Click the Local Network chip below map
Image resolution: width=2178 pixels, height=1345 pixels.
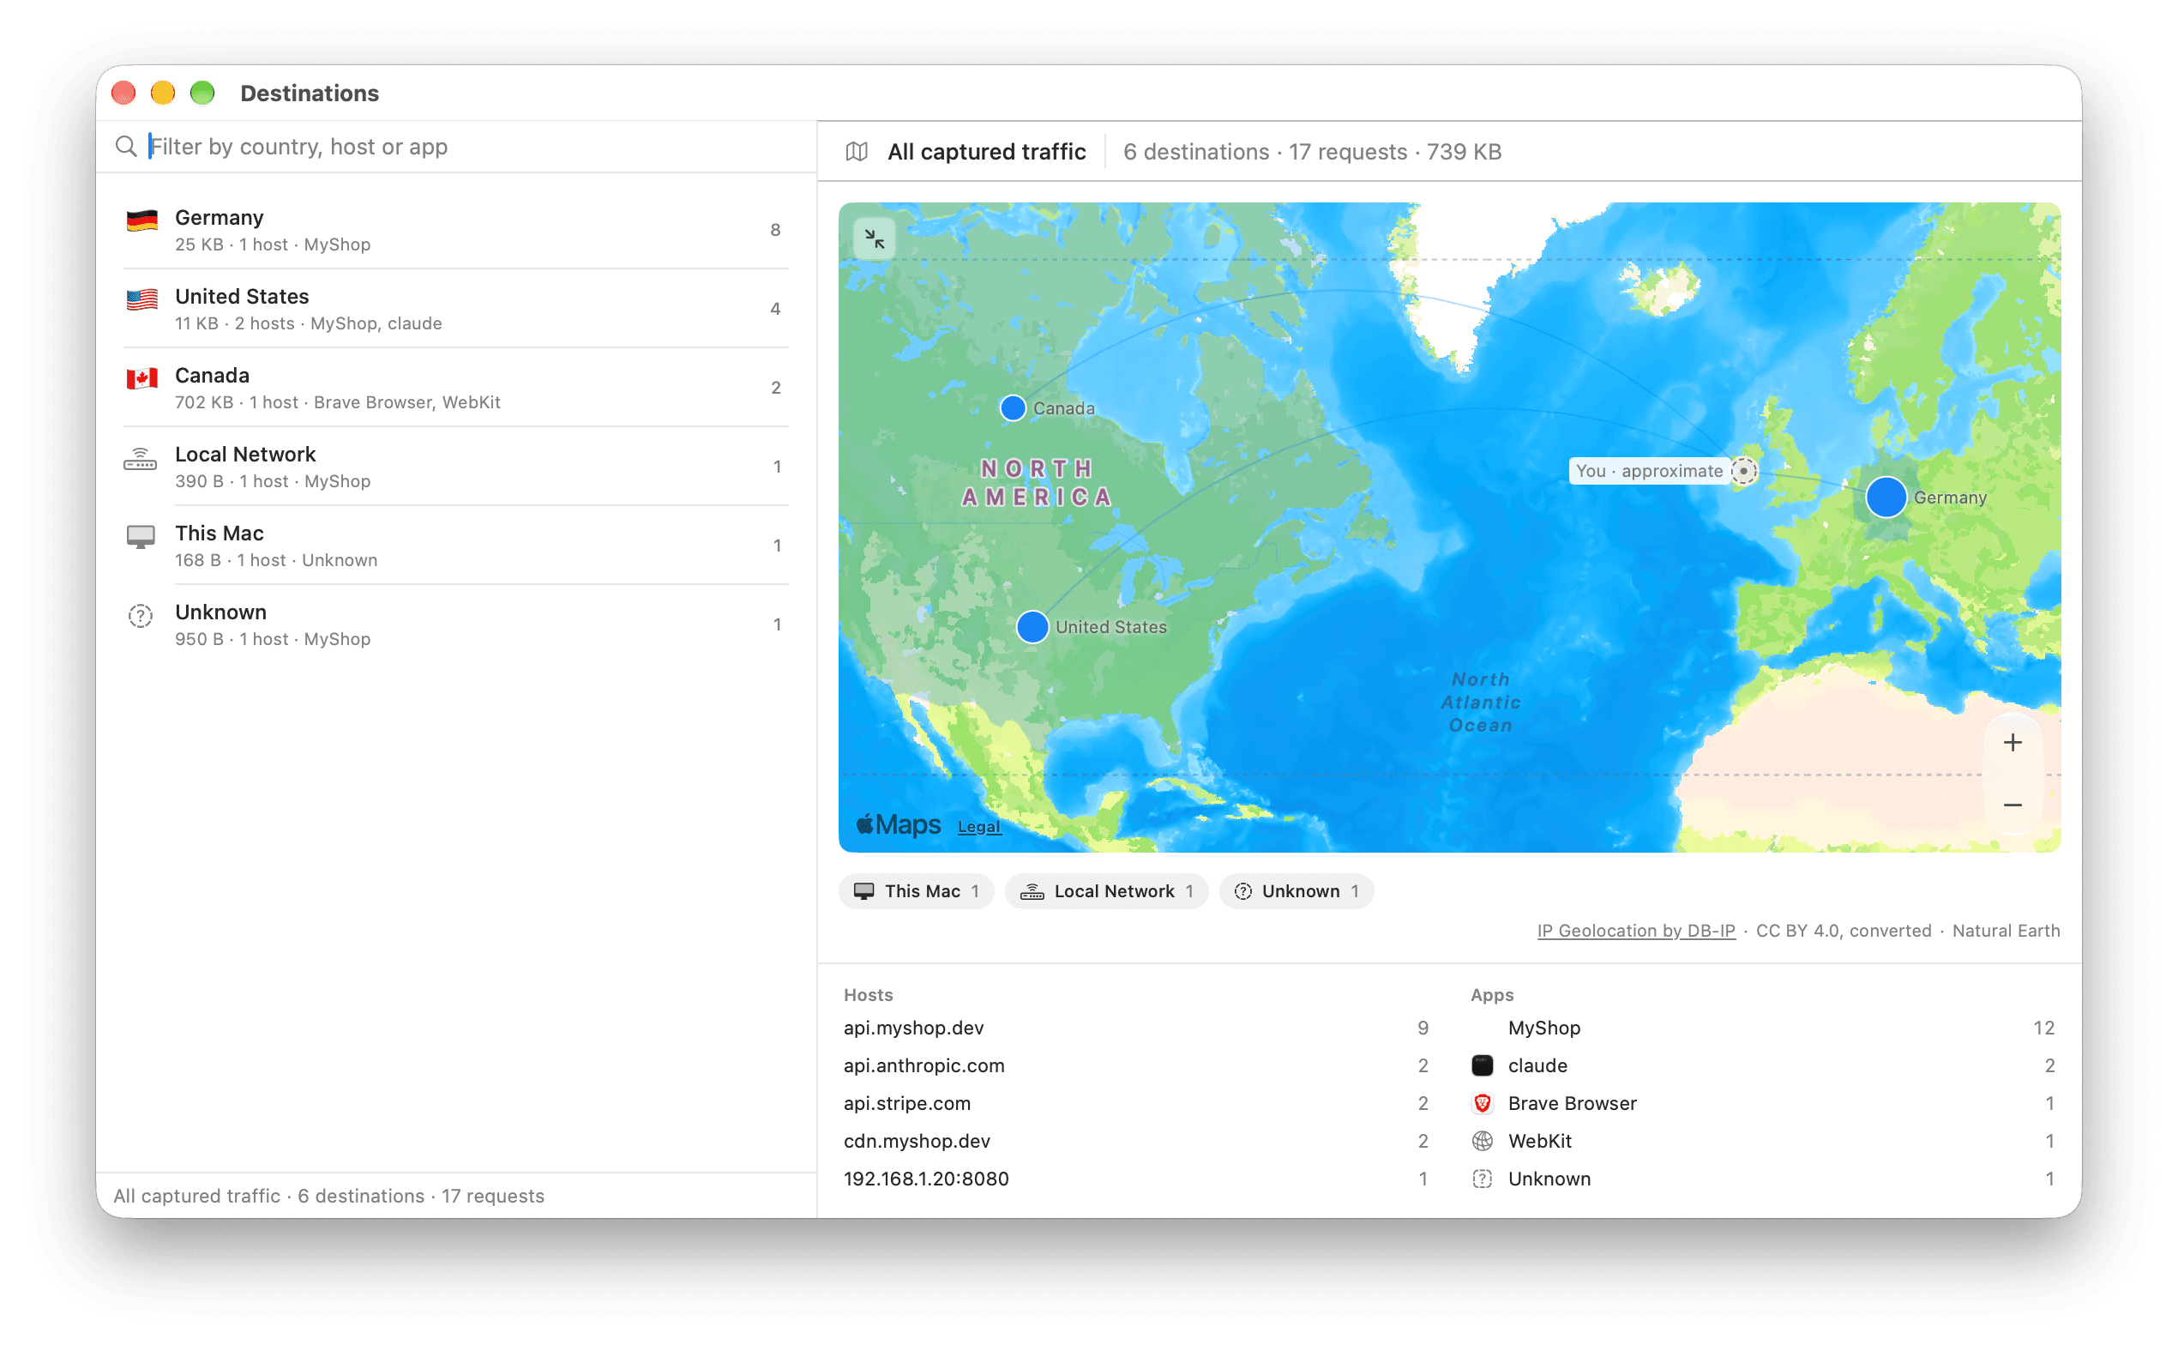tap(1106, 890)
